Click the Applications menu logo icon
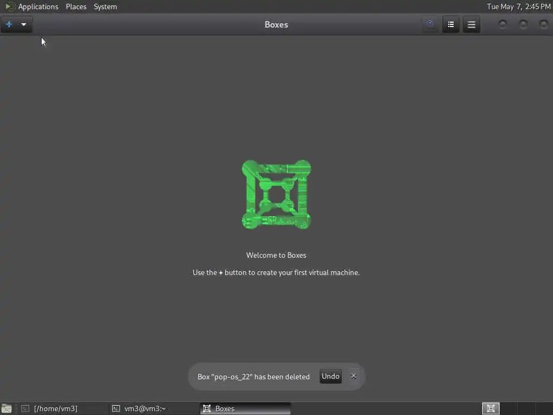 tap(10, 6)
